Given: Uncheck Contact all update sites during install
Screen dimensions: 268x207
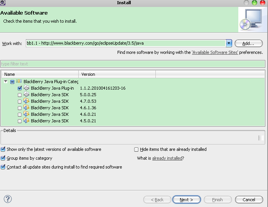Looking at the screenshot, I should (x=3, y=167).
